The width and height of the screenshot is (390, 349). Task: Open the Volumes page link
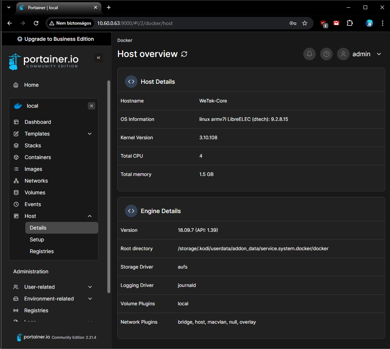click(35, 193)
